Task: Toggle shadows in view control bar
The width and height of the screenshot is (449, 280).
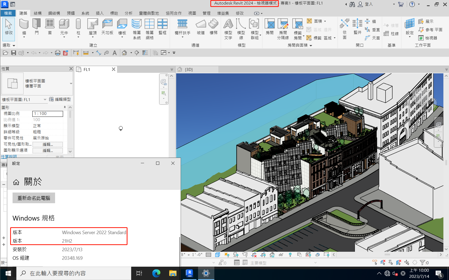Action: tap(236, 255)
